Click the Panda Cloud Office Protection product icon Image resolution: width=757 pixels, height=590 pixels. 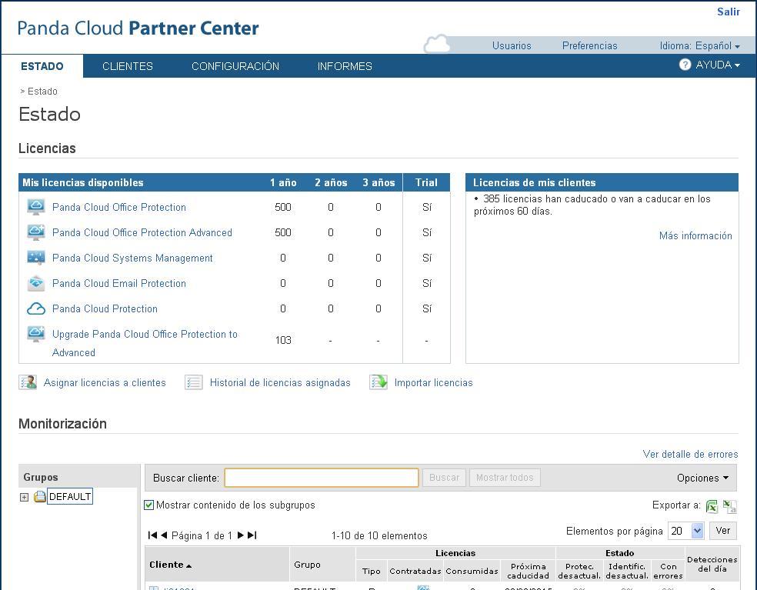(36, 207)
